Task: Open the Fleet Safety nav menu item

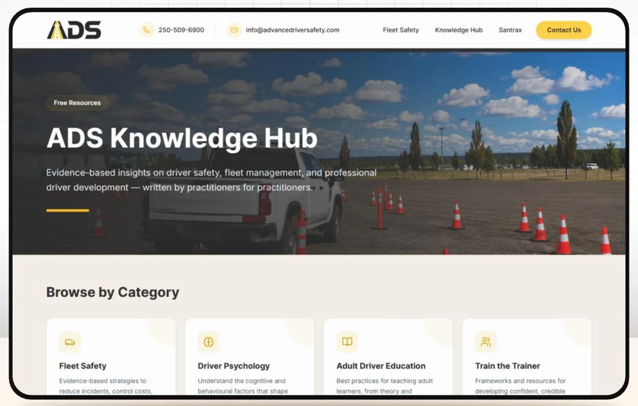Action: point(401,30)
